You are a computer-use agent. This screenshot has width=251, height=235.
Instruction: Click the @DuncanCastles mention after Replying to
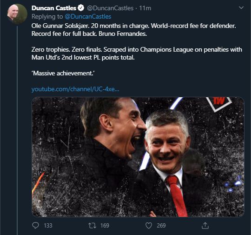point(88,16)
